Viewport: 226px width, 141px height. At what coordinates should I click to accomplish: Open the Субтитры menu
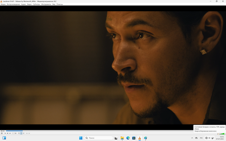(36, 4)
